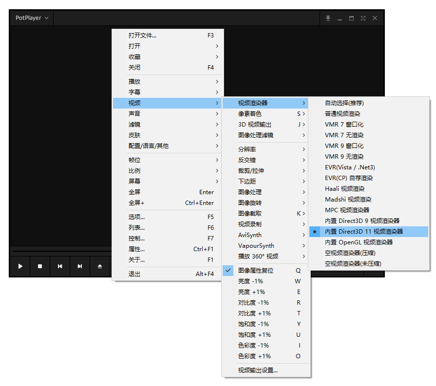Click 打开文件... menu item
The image size is (436, 386).
(x=167, y=36)
